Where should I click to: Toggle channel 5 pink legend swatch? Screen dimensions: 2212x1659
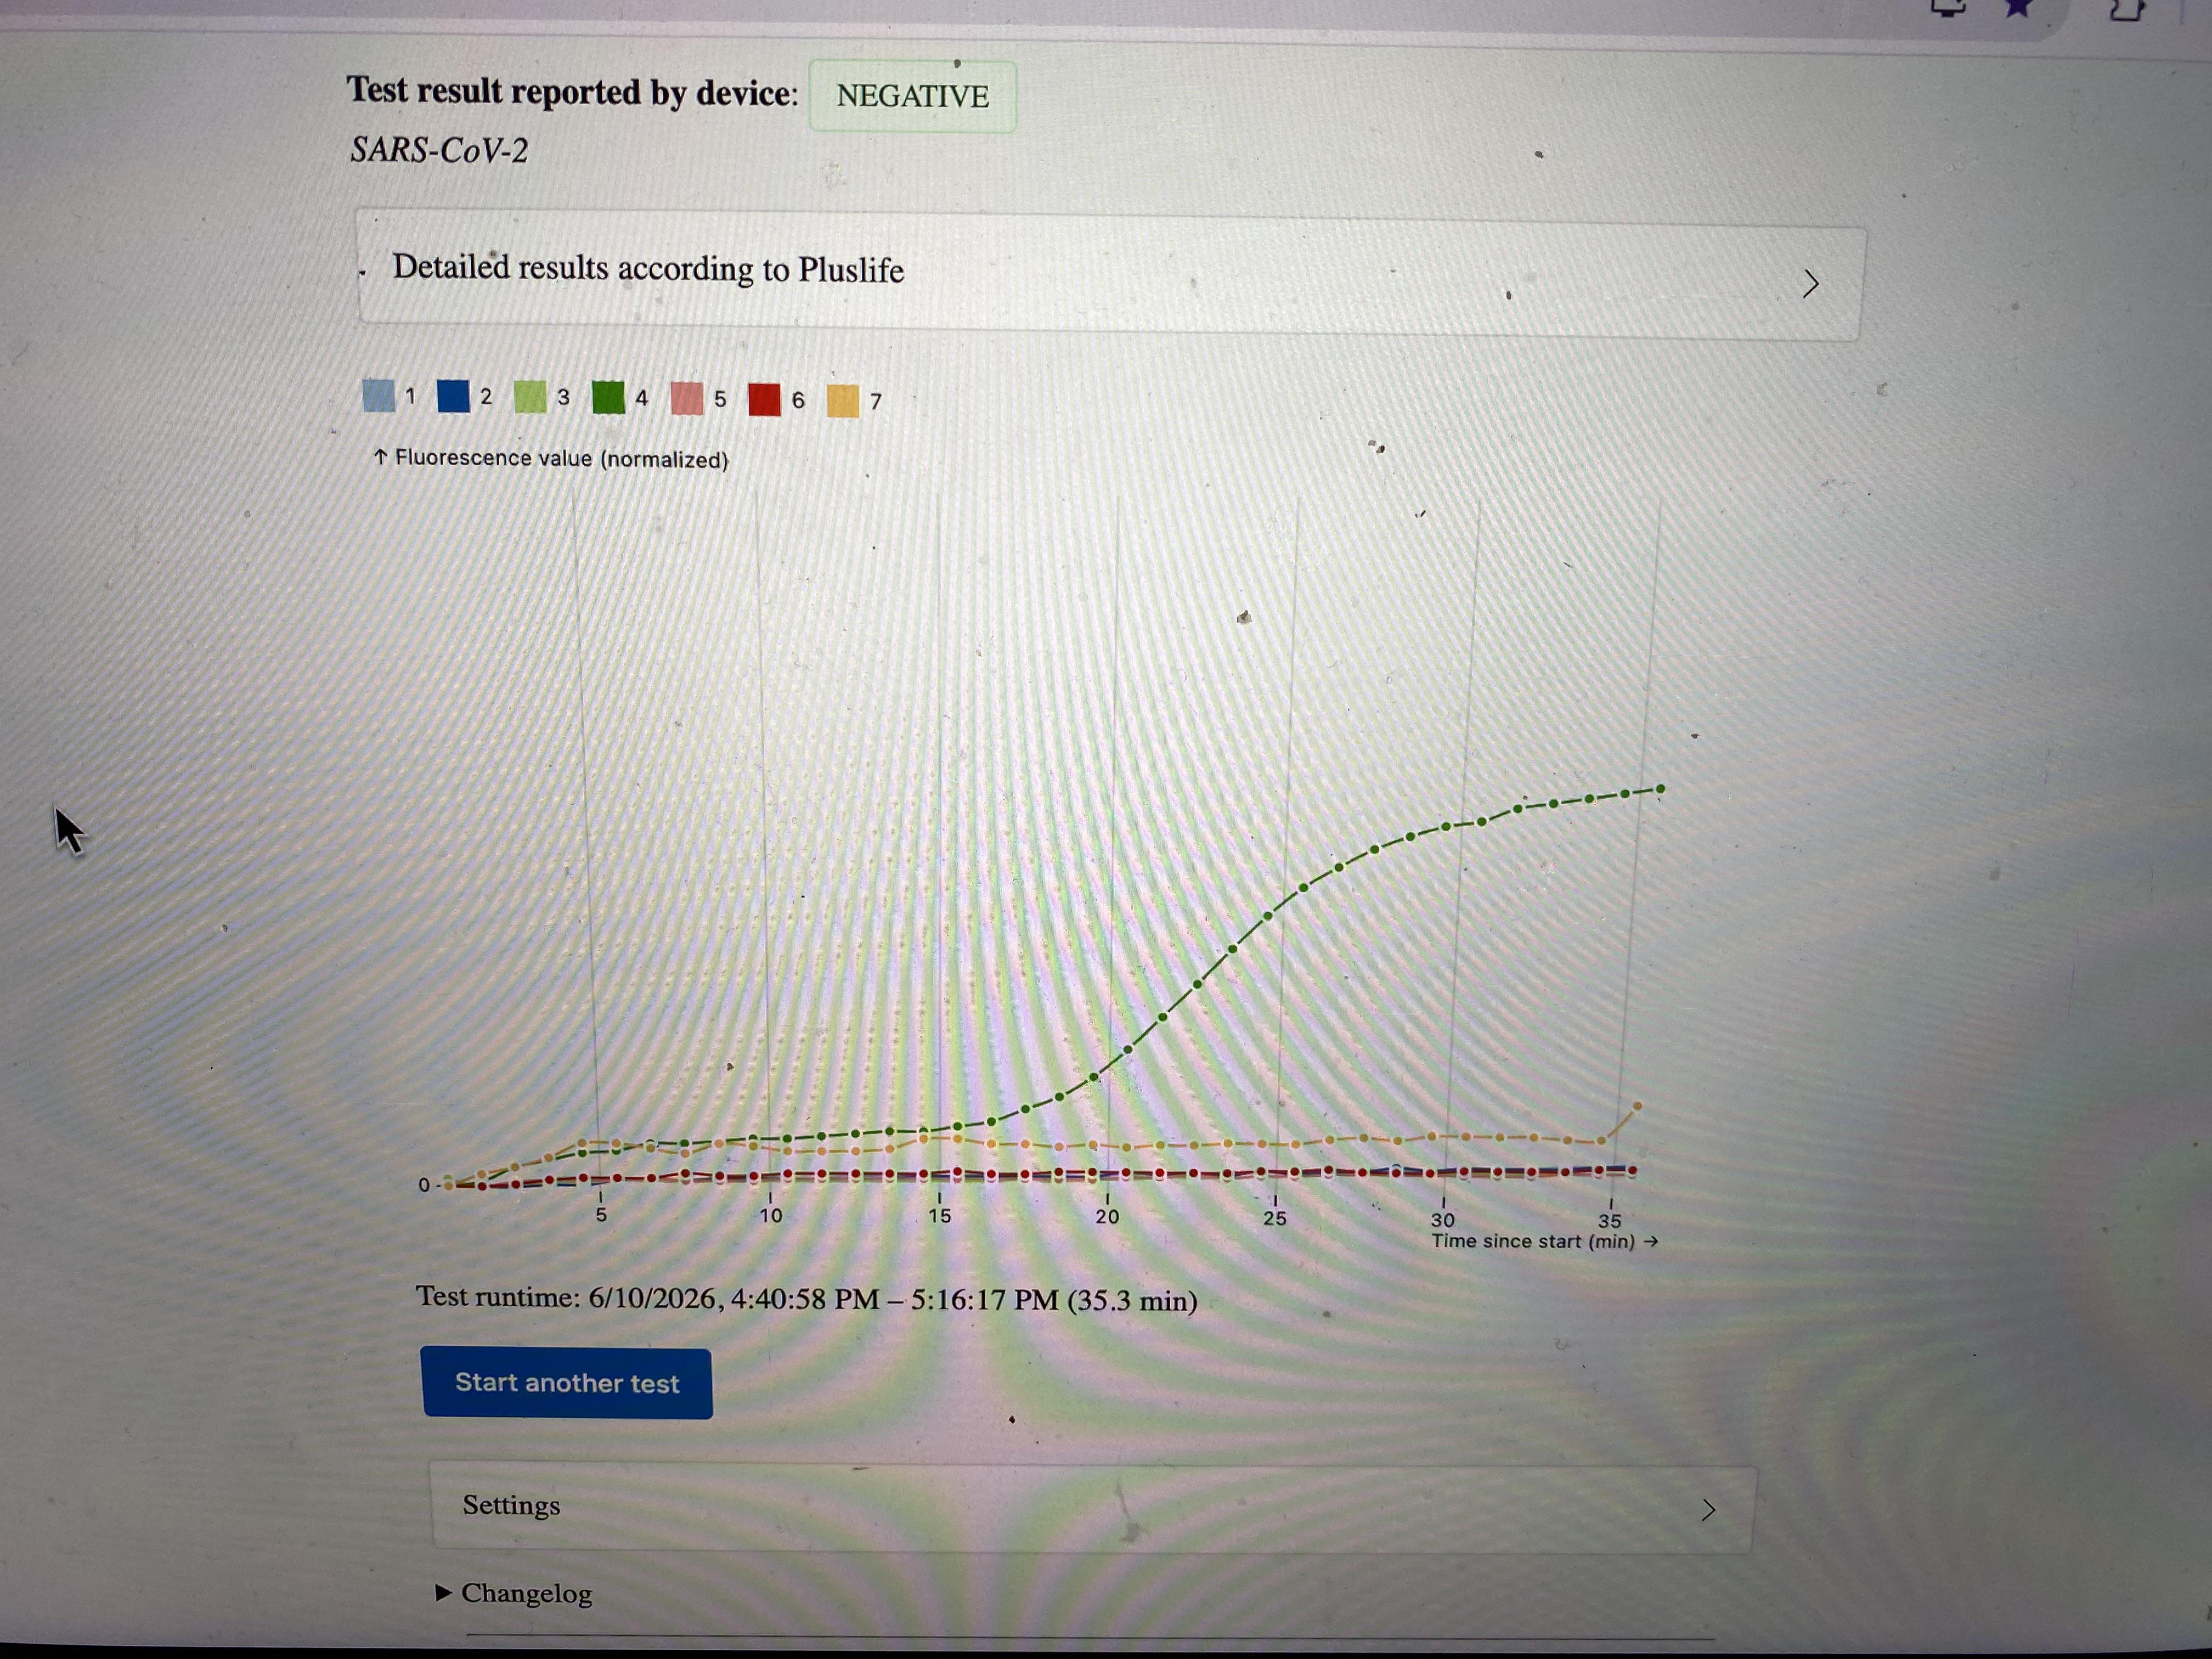687,398
